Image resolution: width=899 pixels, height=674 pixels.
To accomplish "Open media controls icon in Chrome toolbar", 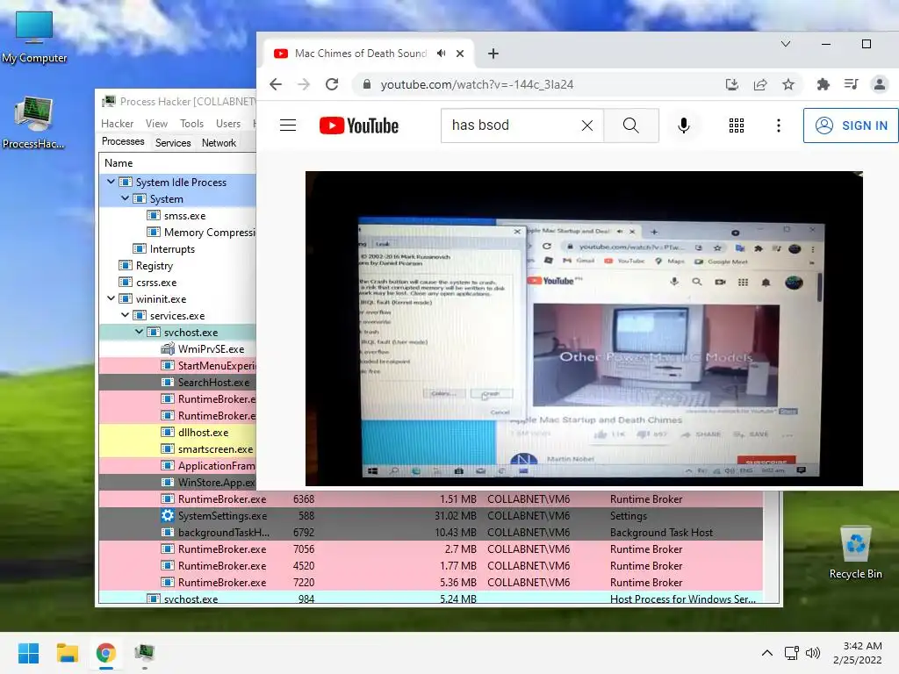I will [852, 85].
